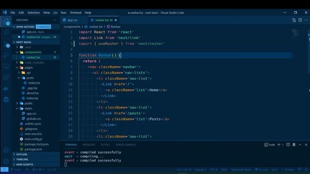Maximize the terminal panel size
The width and height of the screenshot is (310, 174).
pos(300,145)
